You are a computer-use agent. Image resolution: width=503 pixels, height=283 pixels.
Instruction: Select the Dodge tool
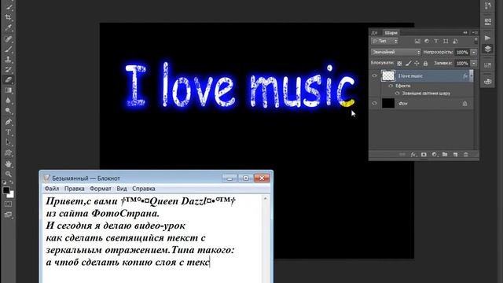coord(9,111)
